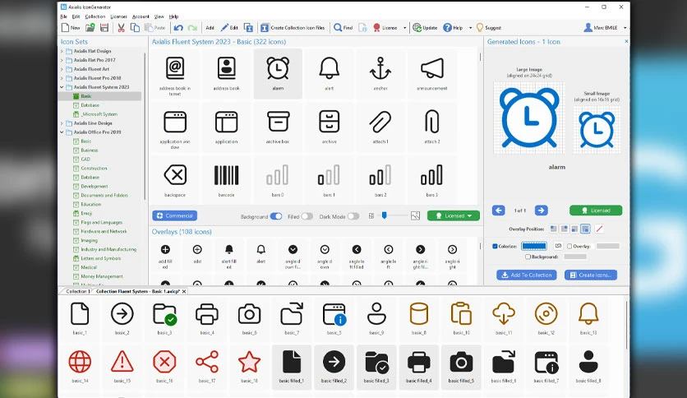Select basic filled_4 printer icon in collection
Screen dimensions: 687x398
coord(419,367)
